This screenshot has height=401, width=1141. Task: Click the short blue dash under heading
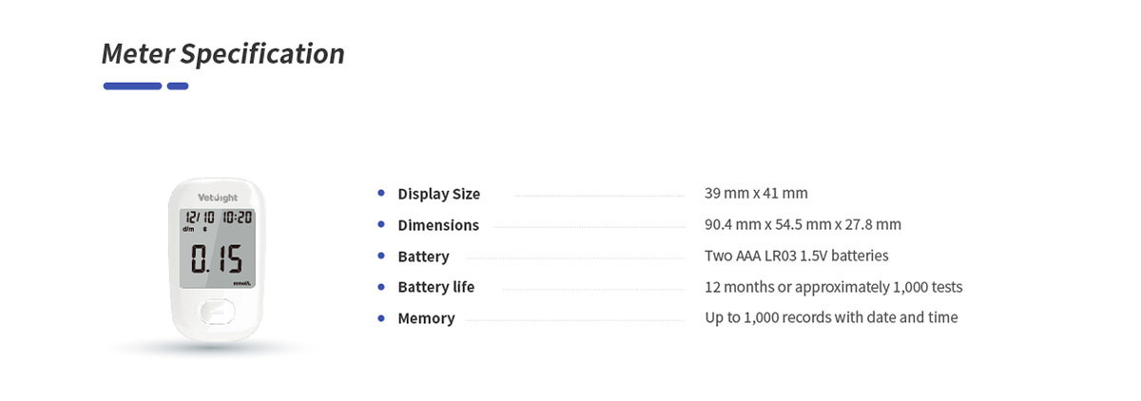pos(178,86)
